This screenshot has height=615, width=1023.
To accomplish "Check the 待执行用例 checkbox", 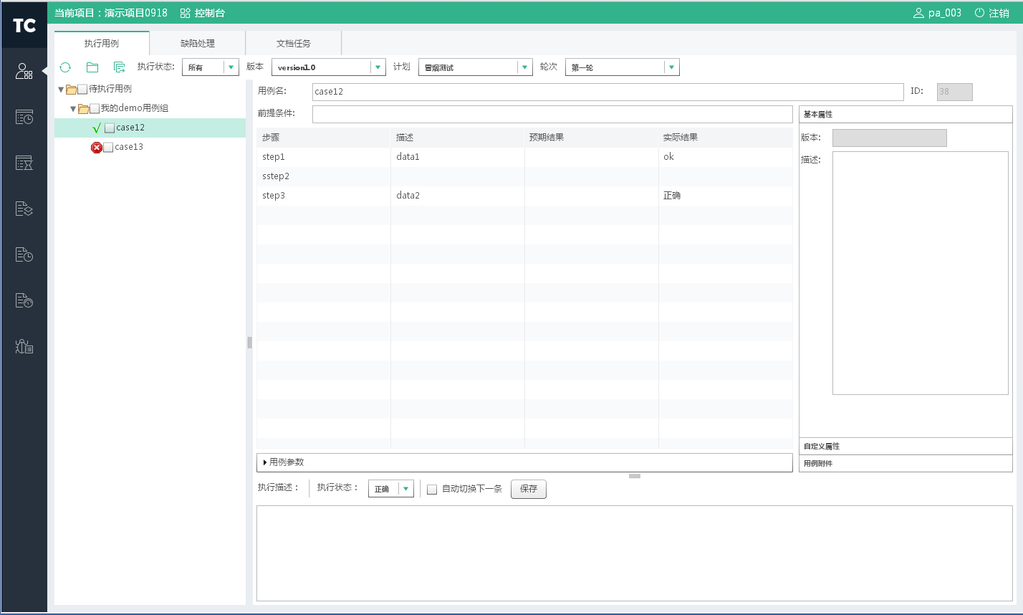I will click(x=82, y=90).
